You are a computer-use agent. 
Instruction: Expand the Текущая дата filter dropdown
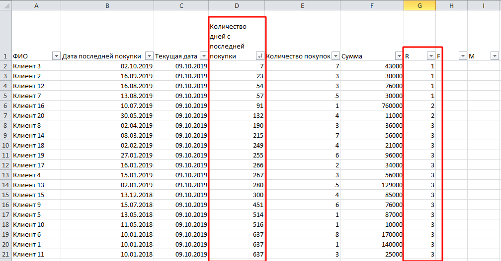click(x=203, y=56)
